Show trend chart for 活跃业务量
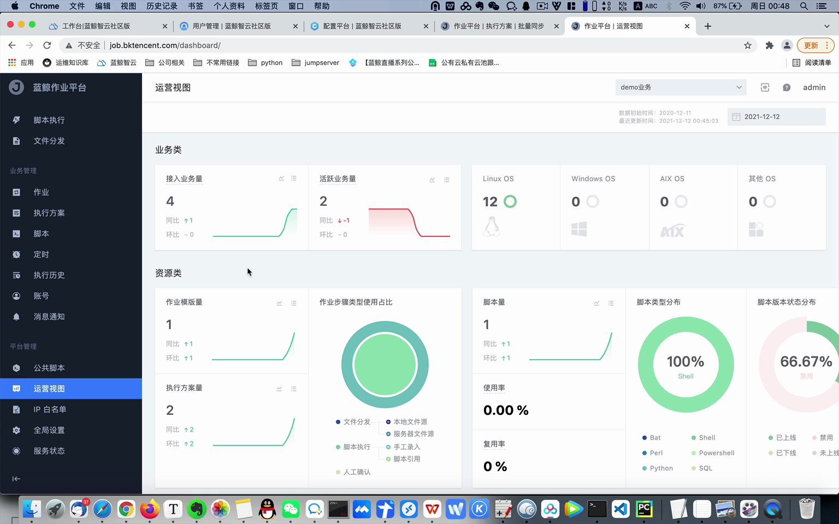 click(x=432, y=180)
